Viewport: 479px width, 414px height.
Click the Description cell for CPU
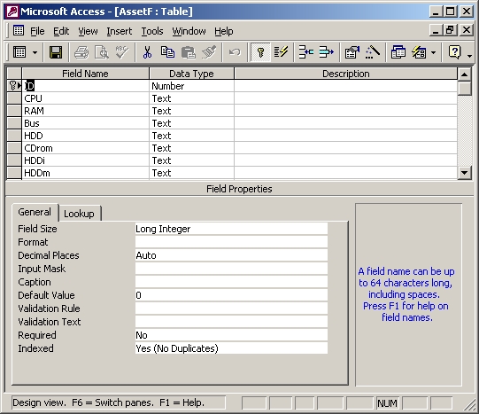(346, 98)
